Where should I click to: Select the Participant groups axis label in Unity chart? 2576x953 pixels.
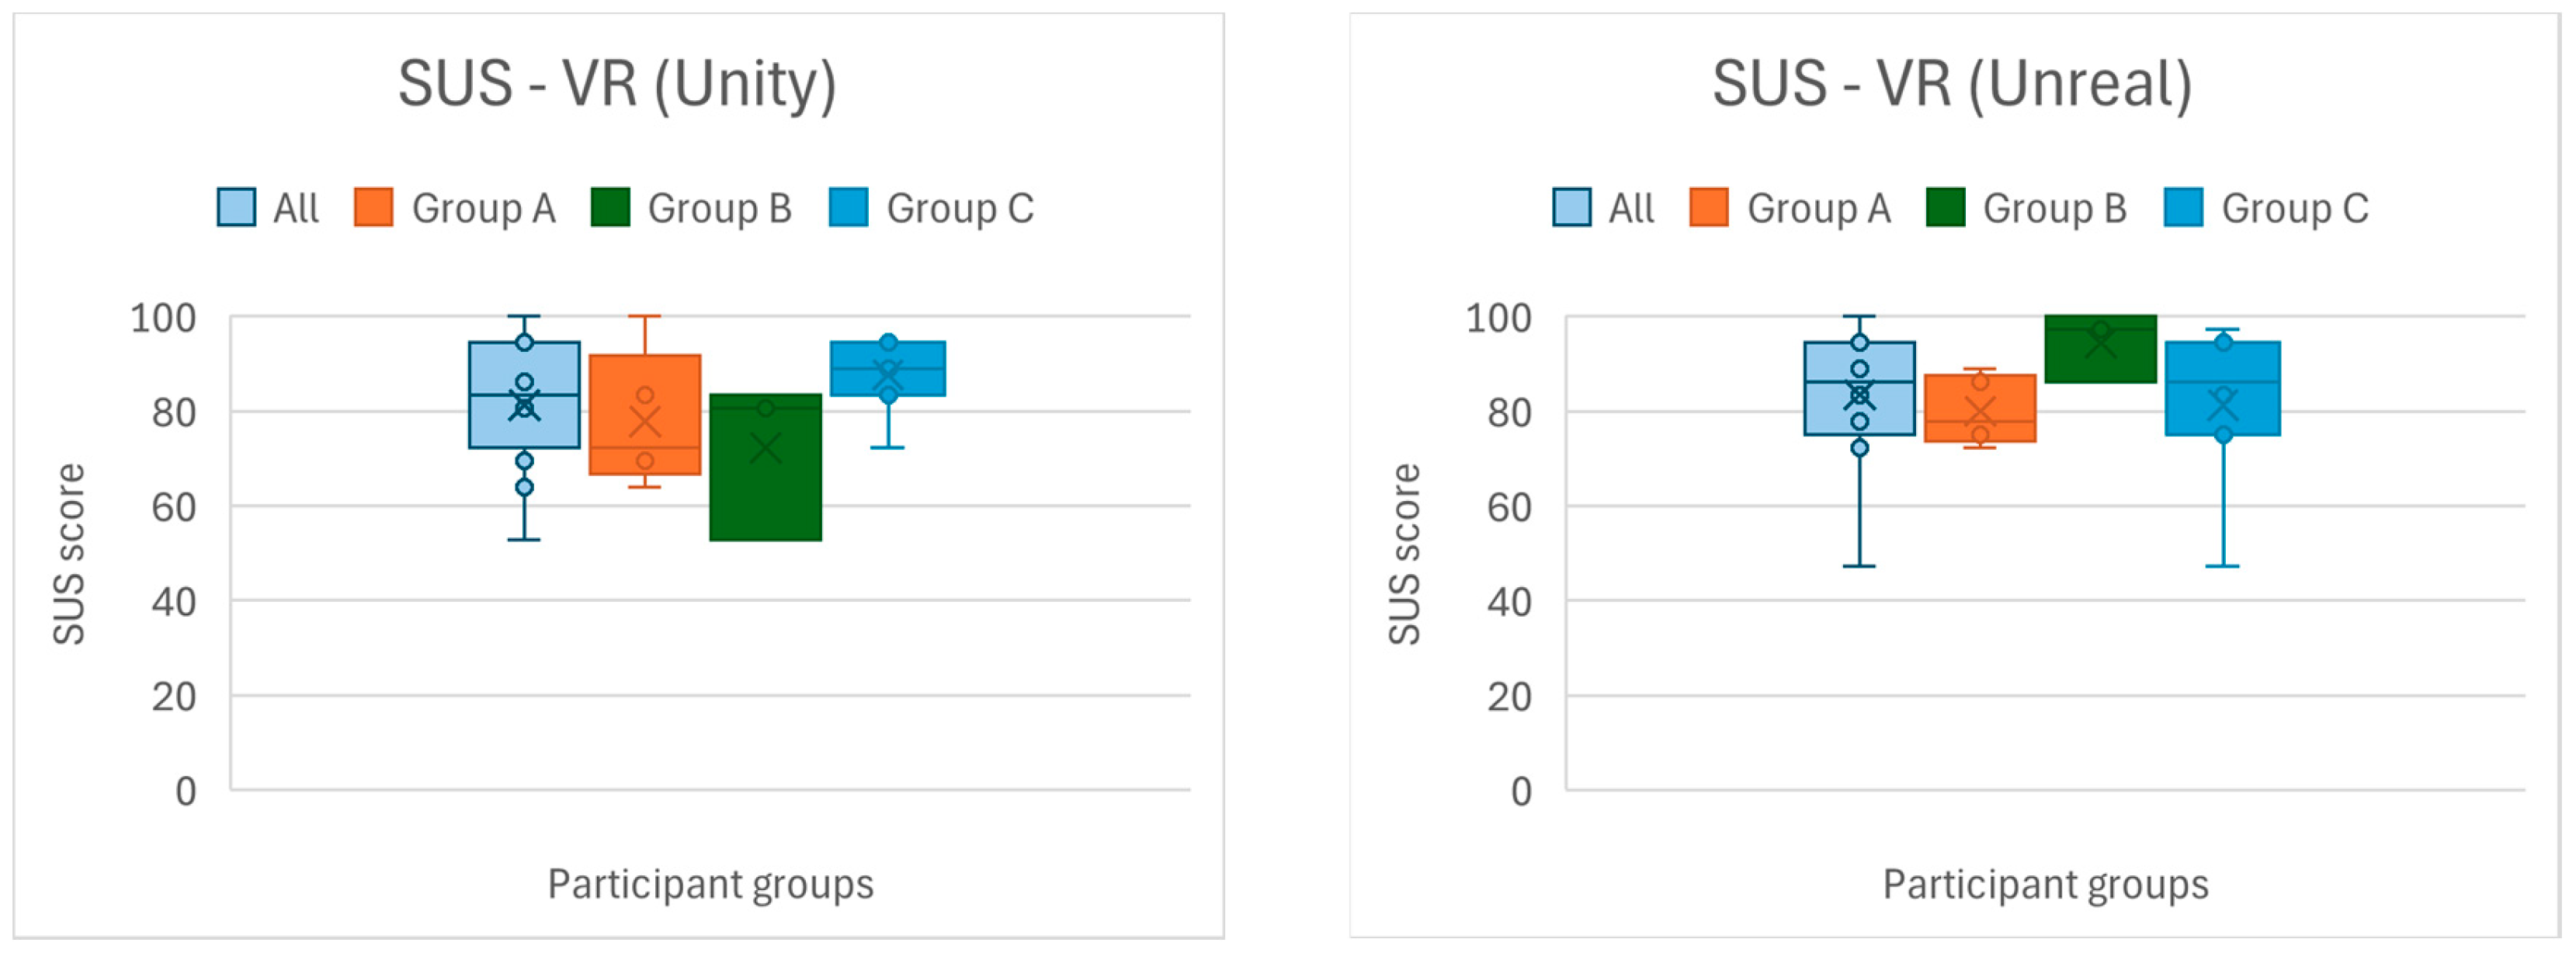pos(710,885)
